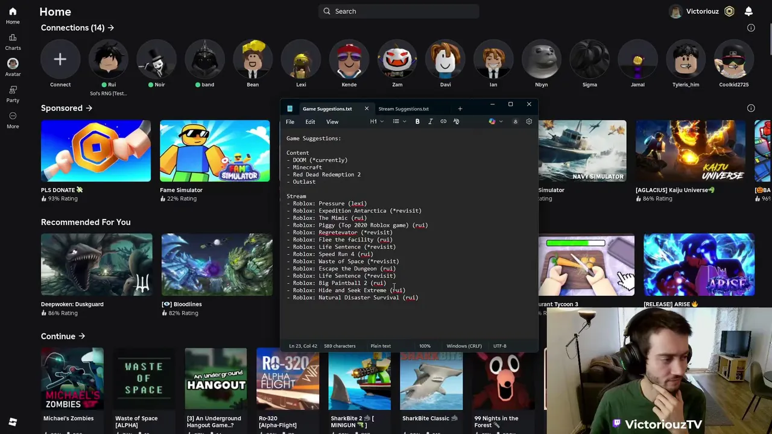Click the info icon beside Sponsored
The height and width of the screenshot is (434, 772).
751,108
